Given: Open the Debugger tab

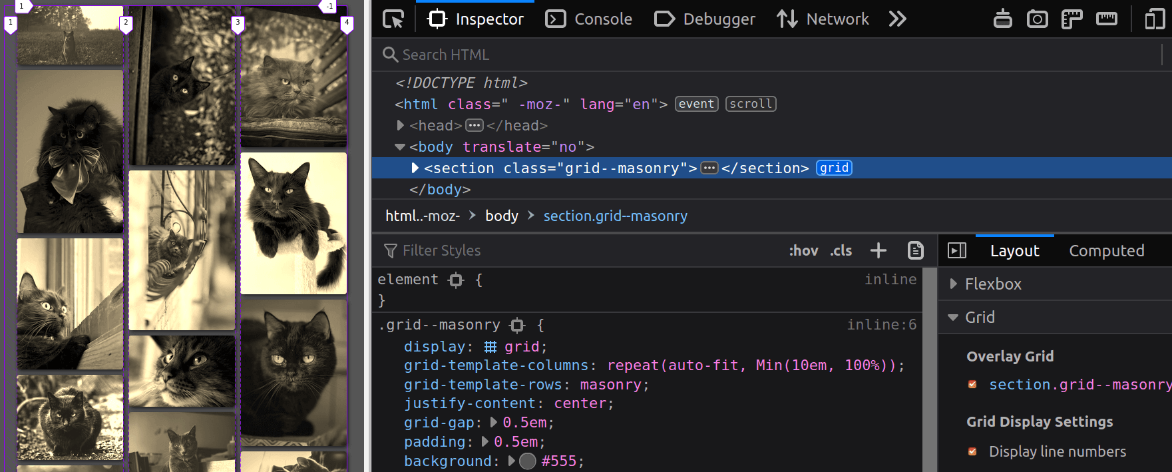Looking at the screenshot, I should (x=705, y=19).
